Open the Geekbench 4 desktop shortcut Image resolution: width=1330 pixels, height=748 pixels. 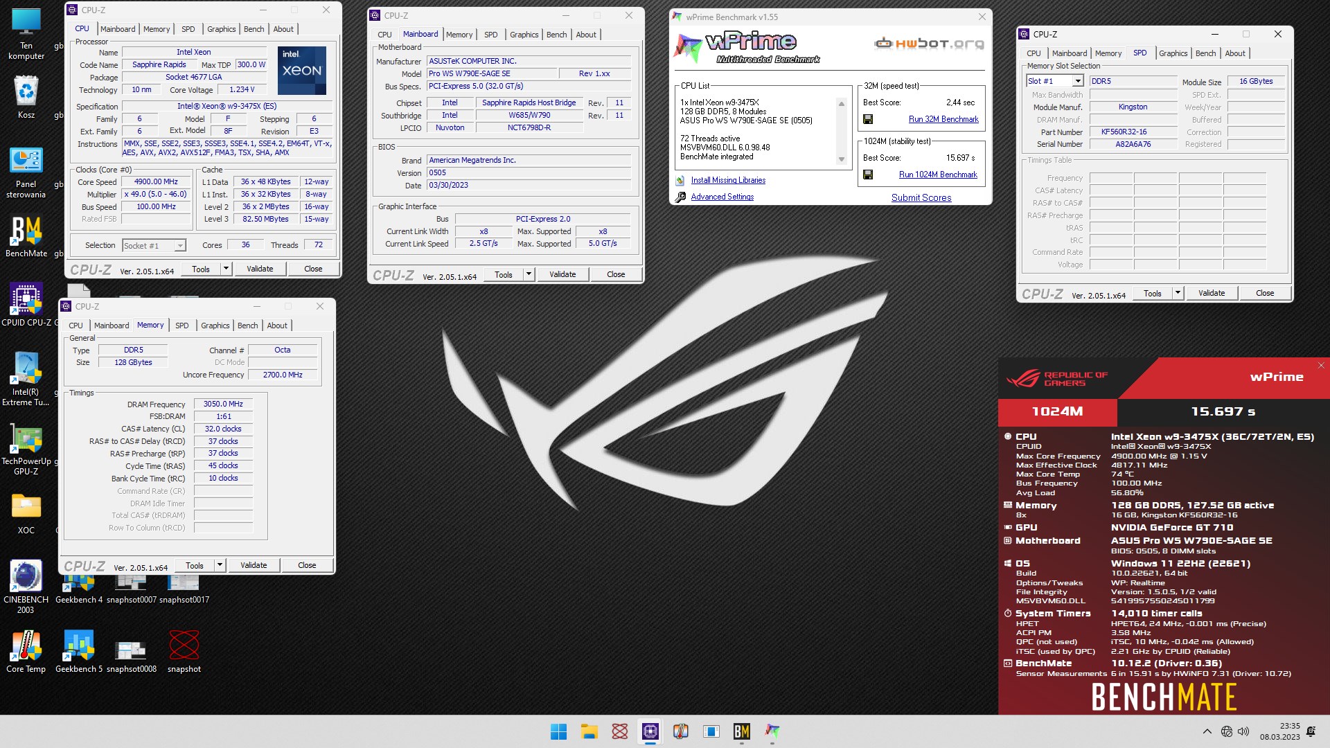pos(78,587)
